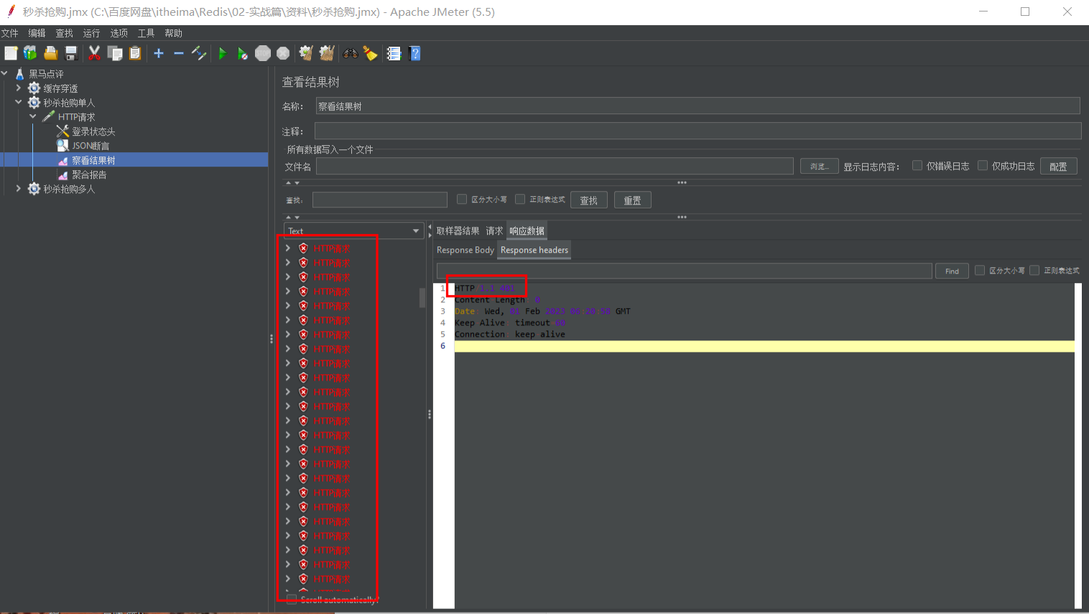Viewport: 1089px width, 614px height.
Task: Enable 正则表达式 beside Find button
Action: (1034, 270)
